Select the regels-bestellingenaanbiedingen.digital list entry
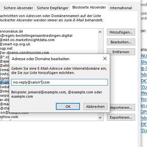 click(36, 36)
